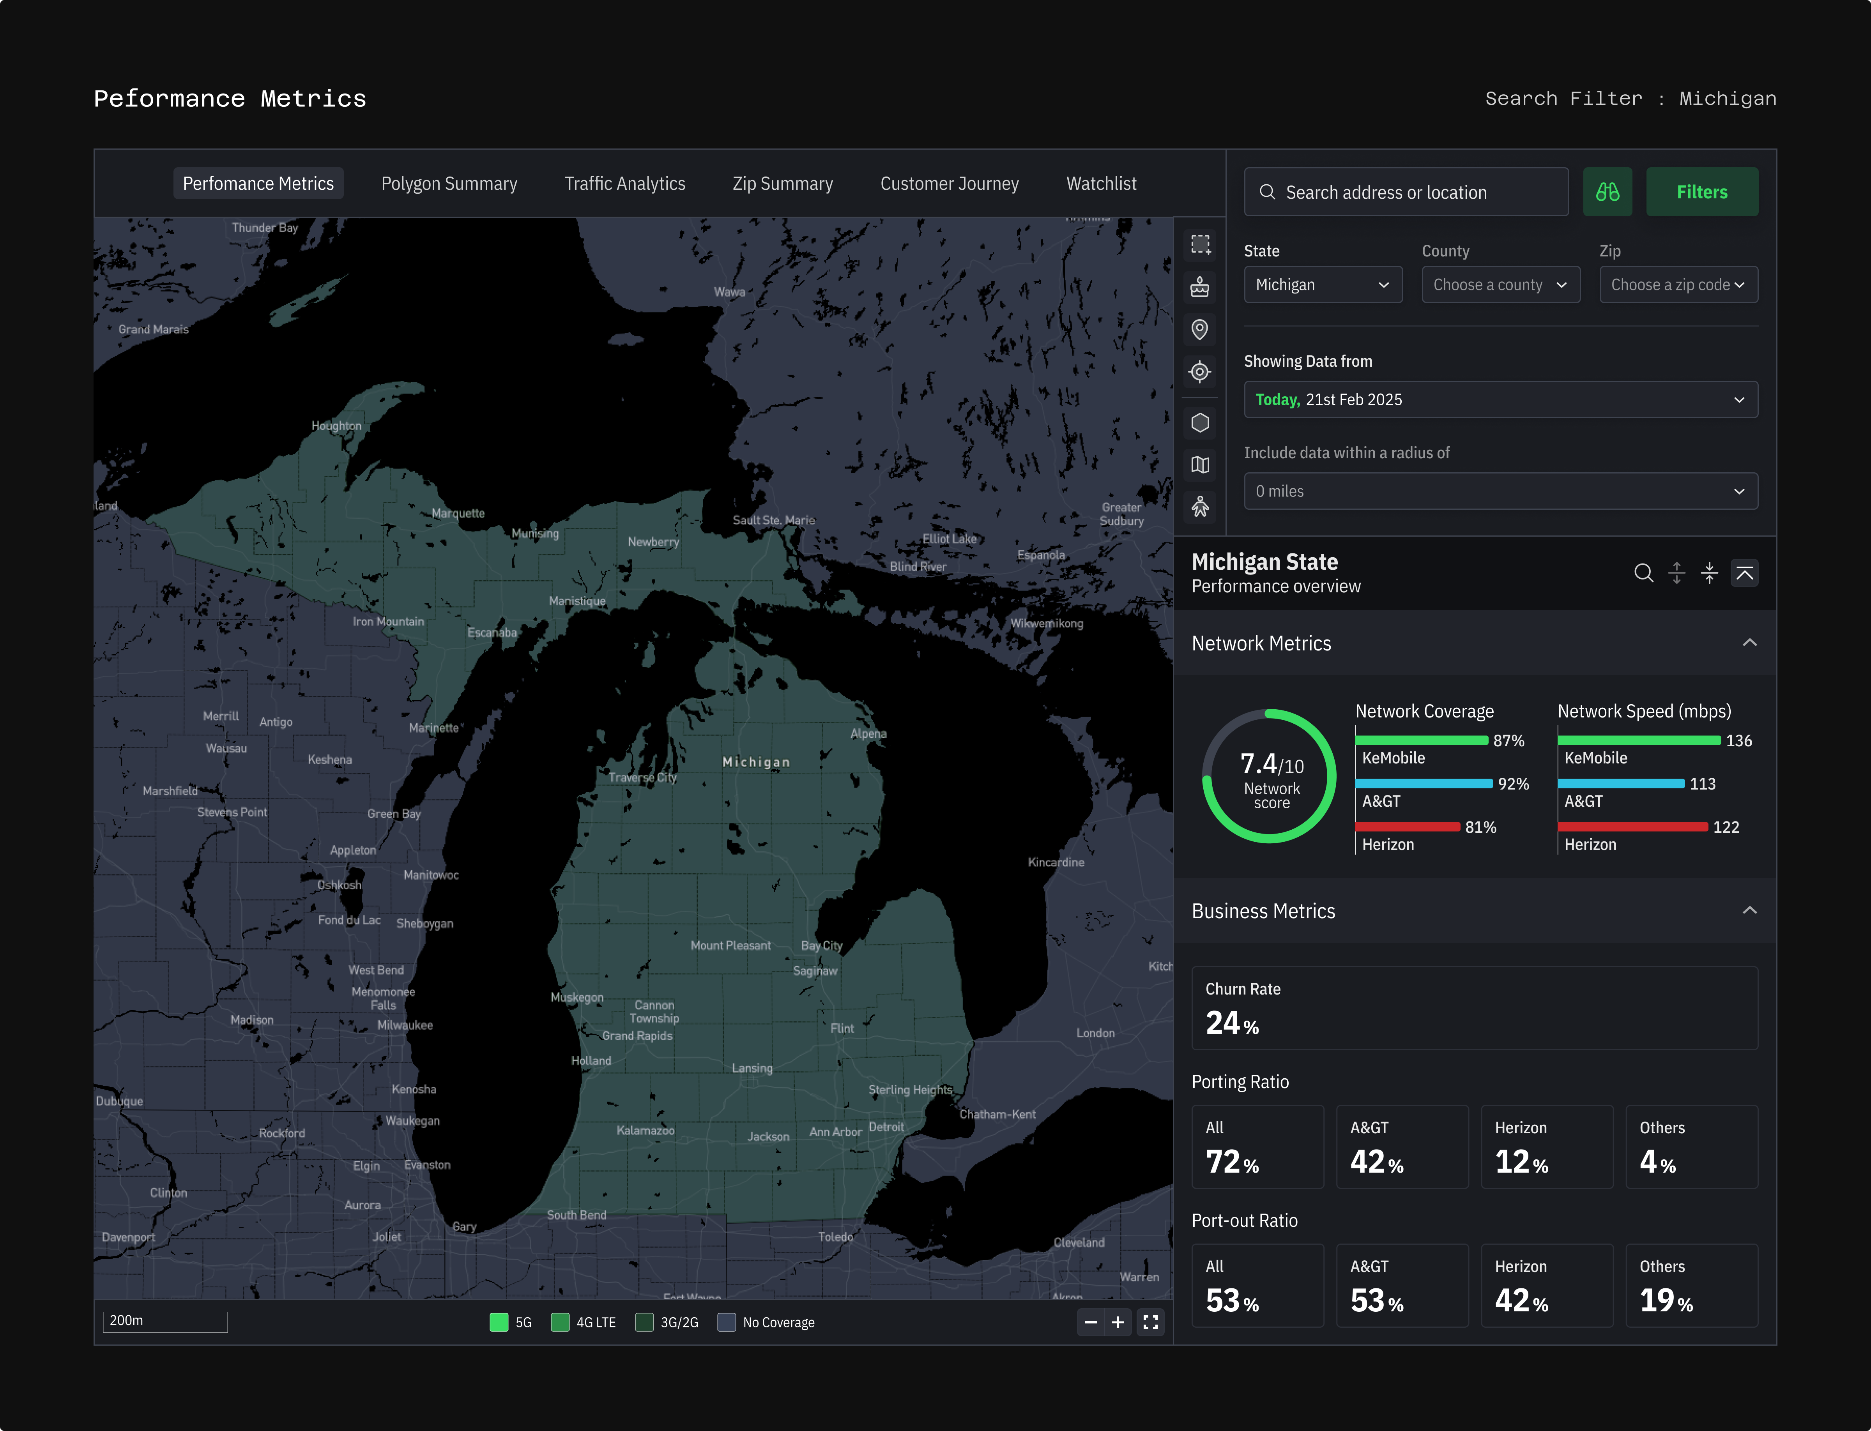
Task: Click the location pin map tool
Action: [x=1201, y=330]
